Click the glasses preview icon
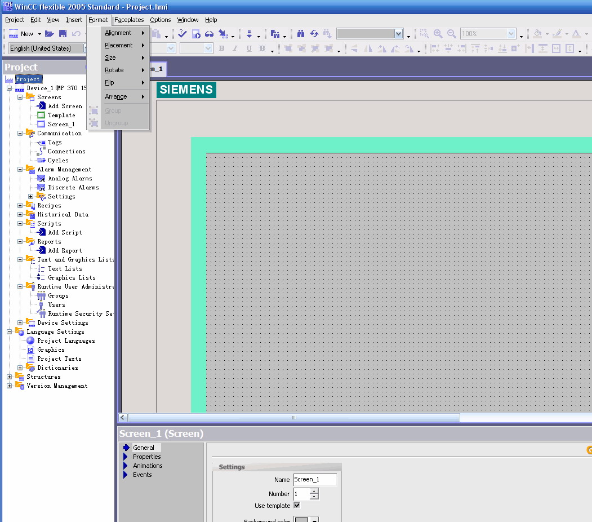Image resolution: width=592 pixels, height=522 pixels. tap(209, 34)
